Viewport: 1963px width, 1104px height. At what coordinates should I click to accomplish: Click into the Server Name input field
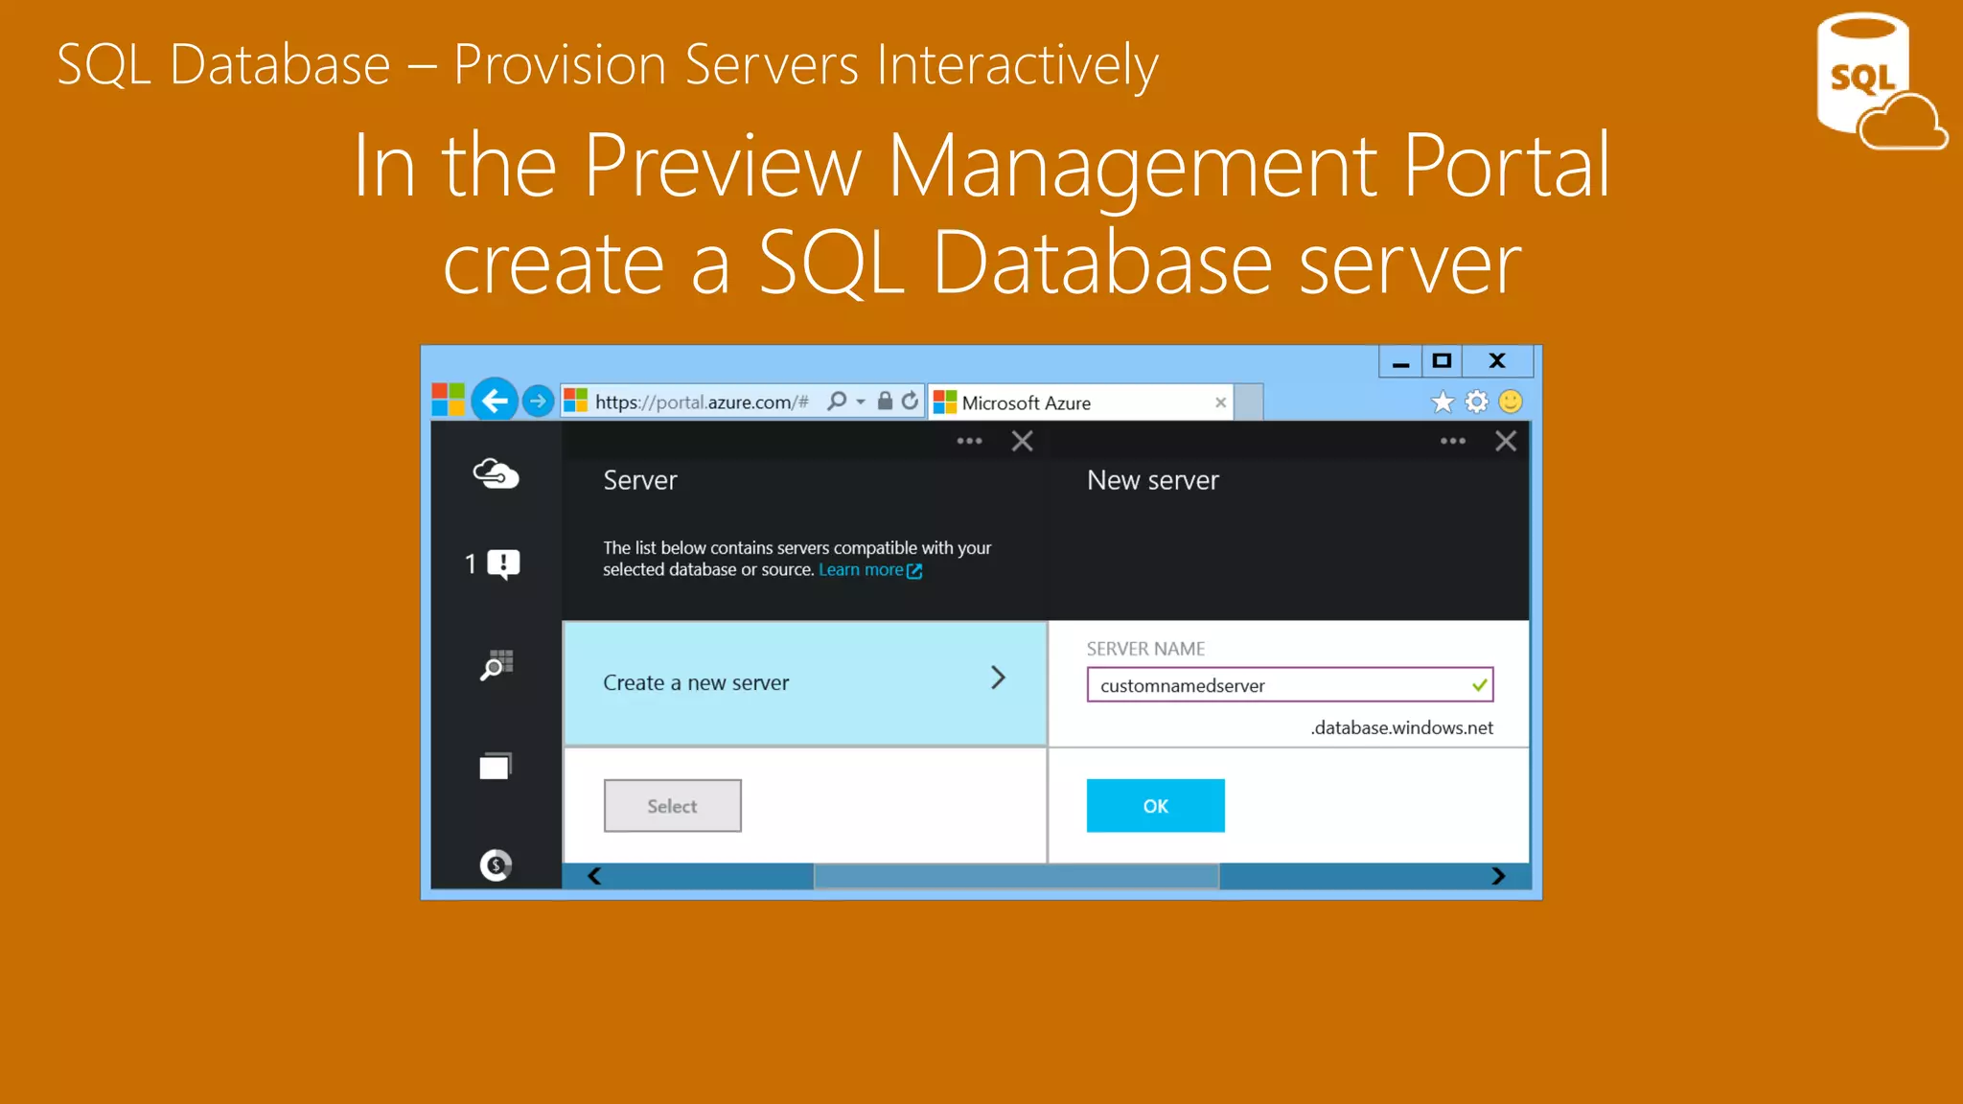(1290, 685)
